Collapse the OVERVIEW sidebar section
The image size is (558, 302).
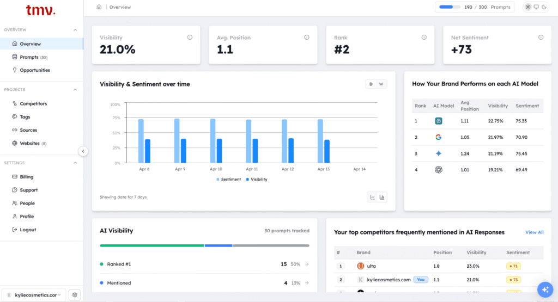[75, 30]
